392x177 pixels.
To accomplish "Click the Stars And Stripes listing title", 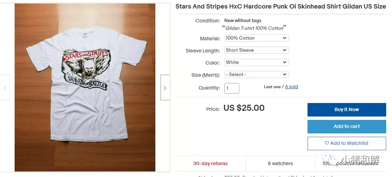I will (281, 7).
